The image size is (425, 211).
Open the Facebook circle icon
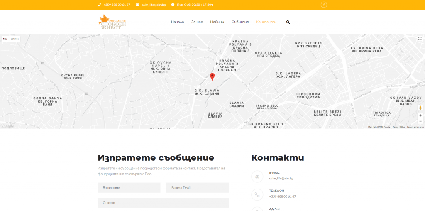[x=324, y=5]
